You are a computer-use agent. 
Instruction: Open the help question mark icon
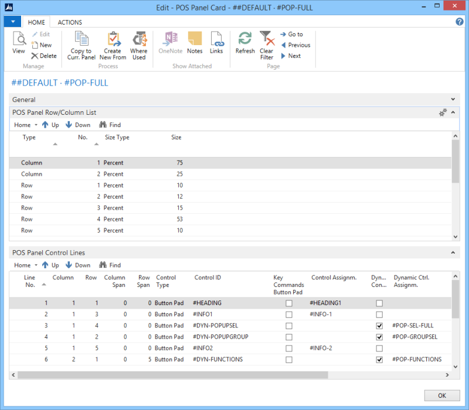coord(460,22)
